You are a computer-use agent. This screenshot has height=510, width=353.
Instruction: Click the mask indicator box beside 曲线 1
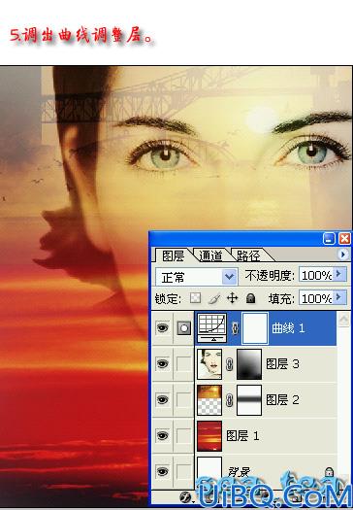[184, 328]
